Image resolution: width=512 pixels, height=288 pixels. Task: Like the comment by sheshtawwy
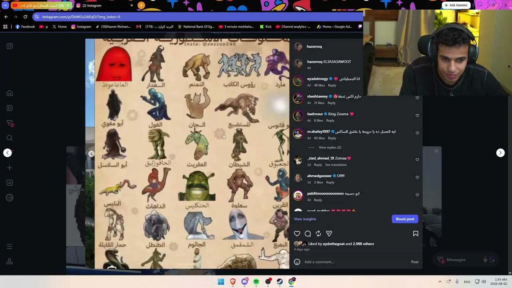coord(417,98)
